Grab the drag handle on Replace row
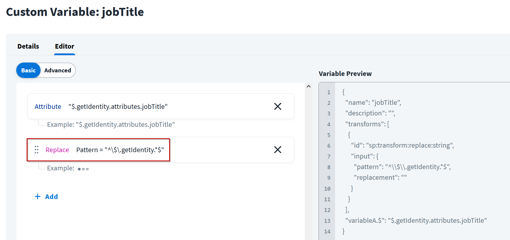The image size is (510, 240). pos(37,150)
